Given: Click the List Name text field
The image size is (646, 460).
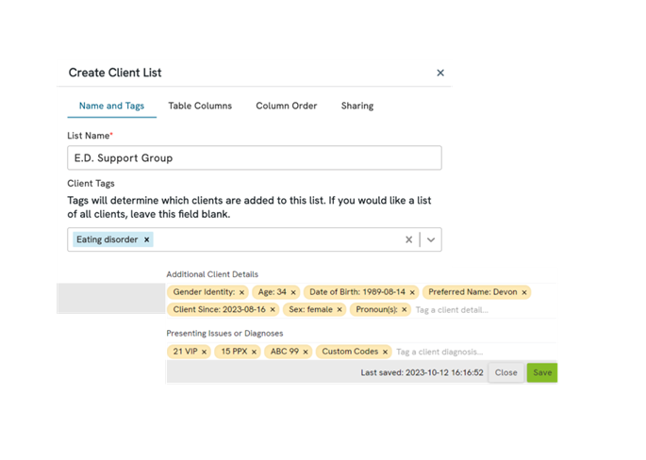Looking at the screenshot, I should pyautogui.click(x=255, y=158).
